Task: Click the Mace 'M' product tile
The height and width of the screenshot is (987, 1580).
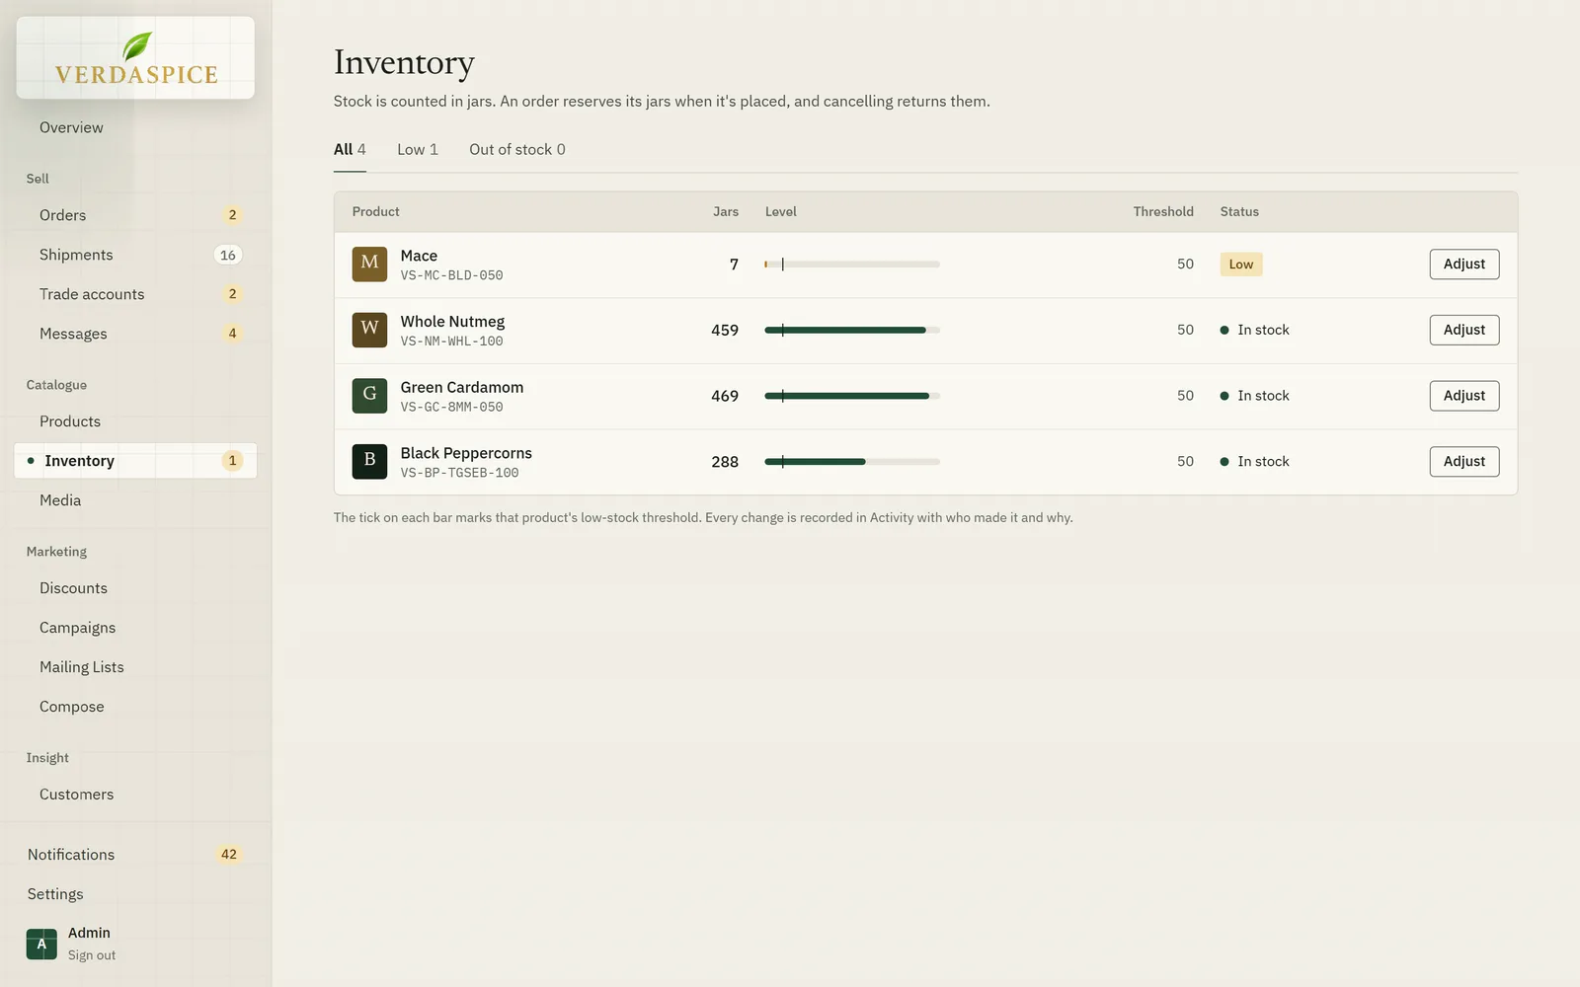Action: click(369, 265)
